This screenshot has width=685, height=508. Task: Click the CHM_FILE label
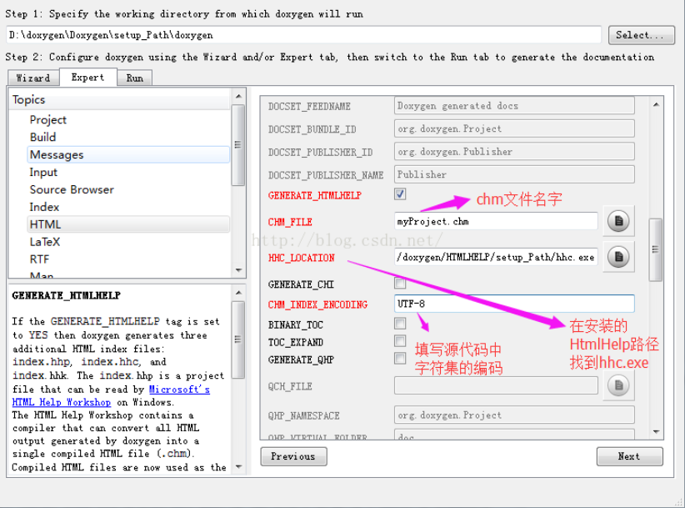point(290,222)
